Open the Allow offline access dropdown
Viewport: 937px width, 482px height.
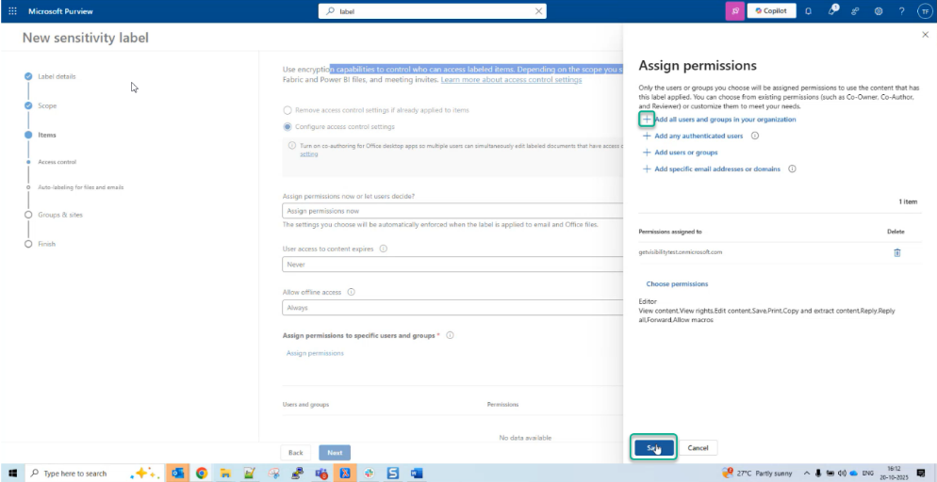pyautogui.click(x=452, y=308)
